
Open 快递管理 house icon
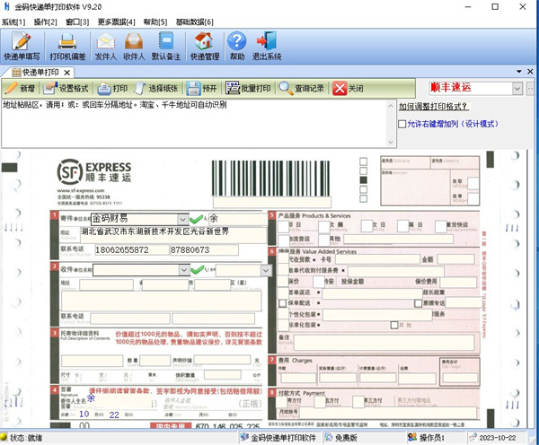205,46
